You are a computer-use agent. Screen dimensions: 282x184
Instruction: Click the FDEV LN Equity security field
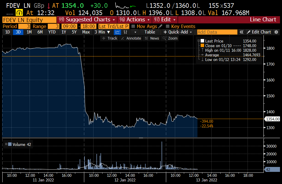point(30,20)
